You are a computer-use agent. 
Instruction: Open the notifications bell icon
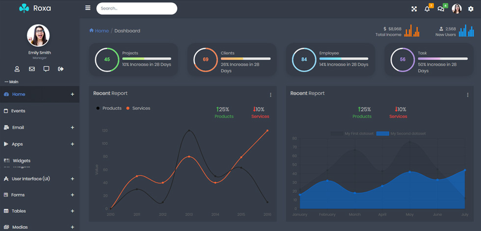pyautogui.click(x=427, y=9)
